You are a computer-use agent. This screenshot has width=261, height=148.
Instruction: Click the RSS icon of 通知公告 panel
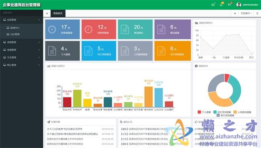(x=121, y=122)
